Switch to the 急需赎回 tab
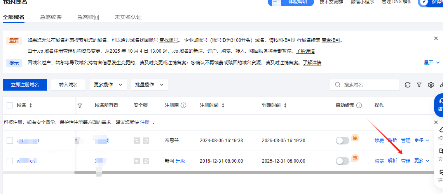 click(88, 17)
